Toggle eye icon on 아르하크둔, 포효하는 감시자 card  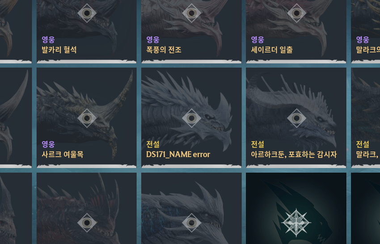(296, 118)
